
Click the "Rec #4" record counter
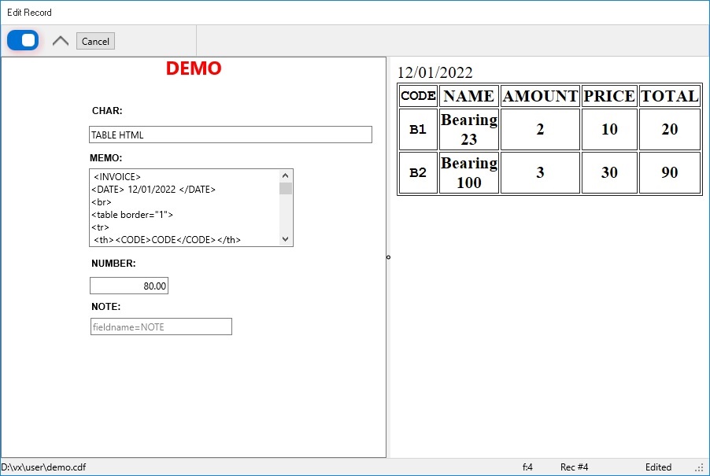click(574, 467)
